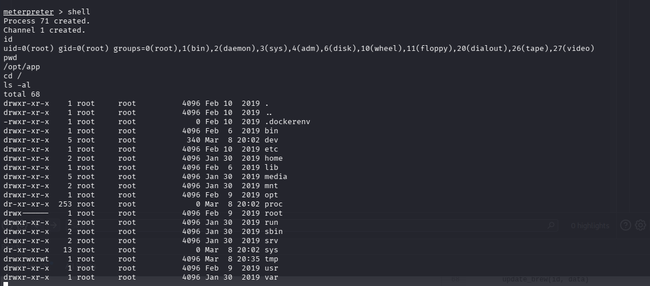Click the '/opt/app' path output

(22, 66)
